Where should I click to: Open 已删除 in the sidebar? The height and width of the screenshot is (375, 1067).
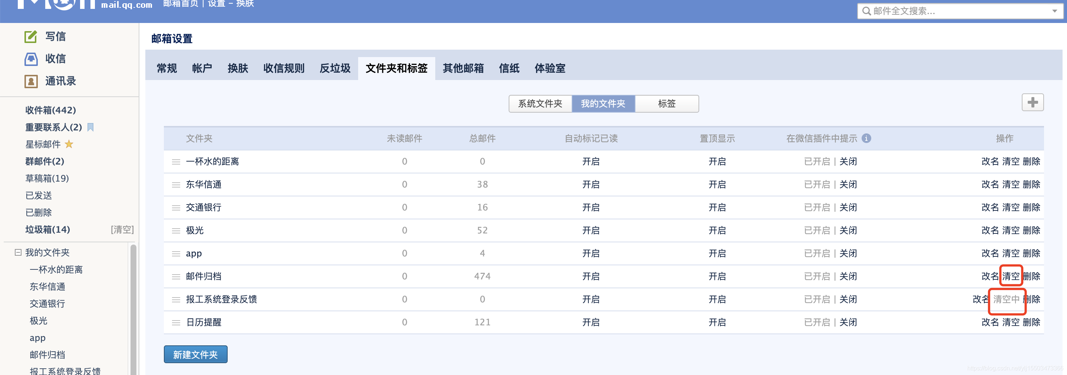click(x=39, y=212)
